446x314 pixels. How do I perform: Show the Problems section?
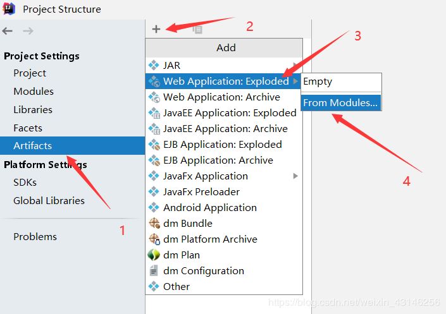(x=35, y=236)
